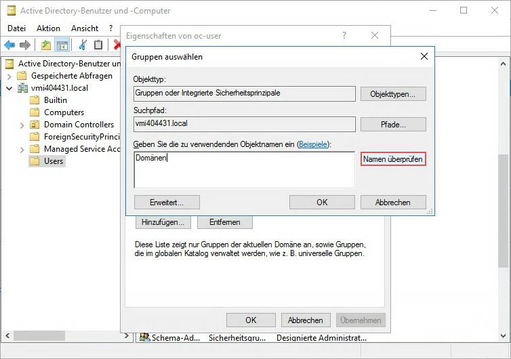Image resolution: width=511 pixels, height=359 pixels.
Task: Open the Ansicht menu
Action: click(x=85, y=28)
